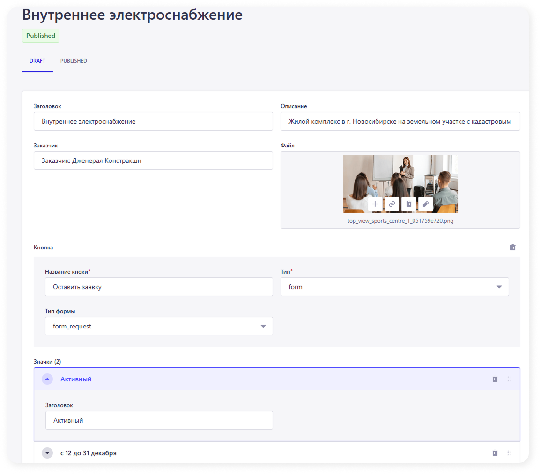This screenshot has height=474, width=540.
Task: Click the uploaded image thumbnail
Action: [x=400, y=175]
